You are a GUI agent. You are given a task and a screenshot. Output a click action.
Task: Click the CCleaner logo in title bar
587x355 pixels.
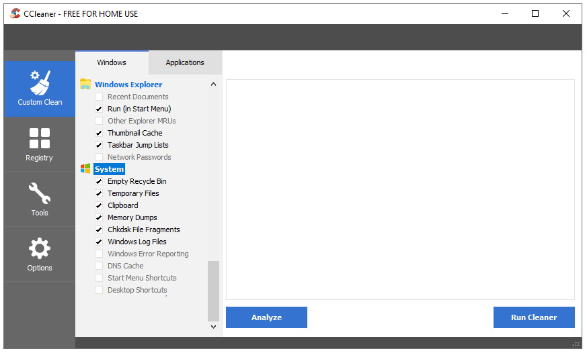click(15, 14)
